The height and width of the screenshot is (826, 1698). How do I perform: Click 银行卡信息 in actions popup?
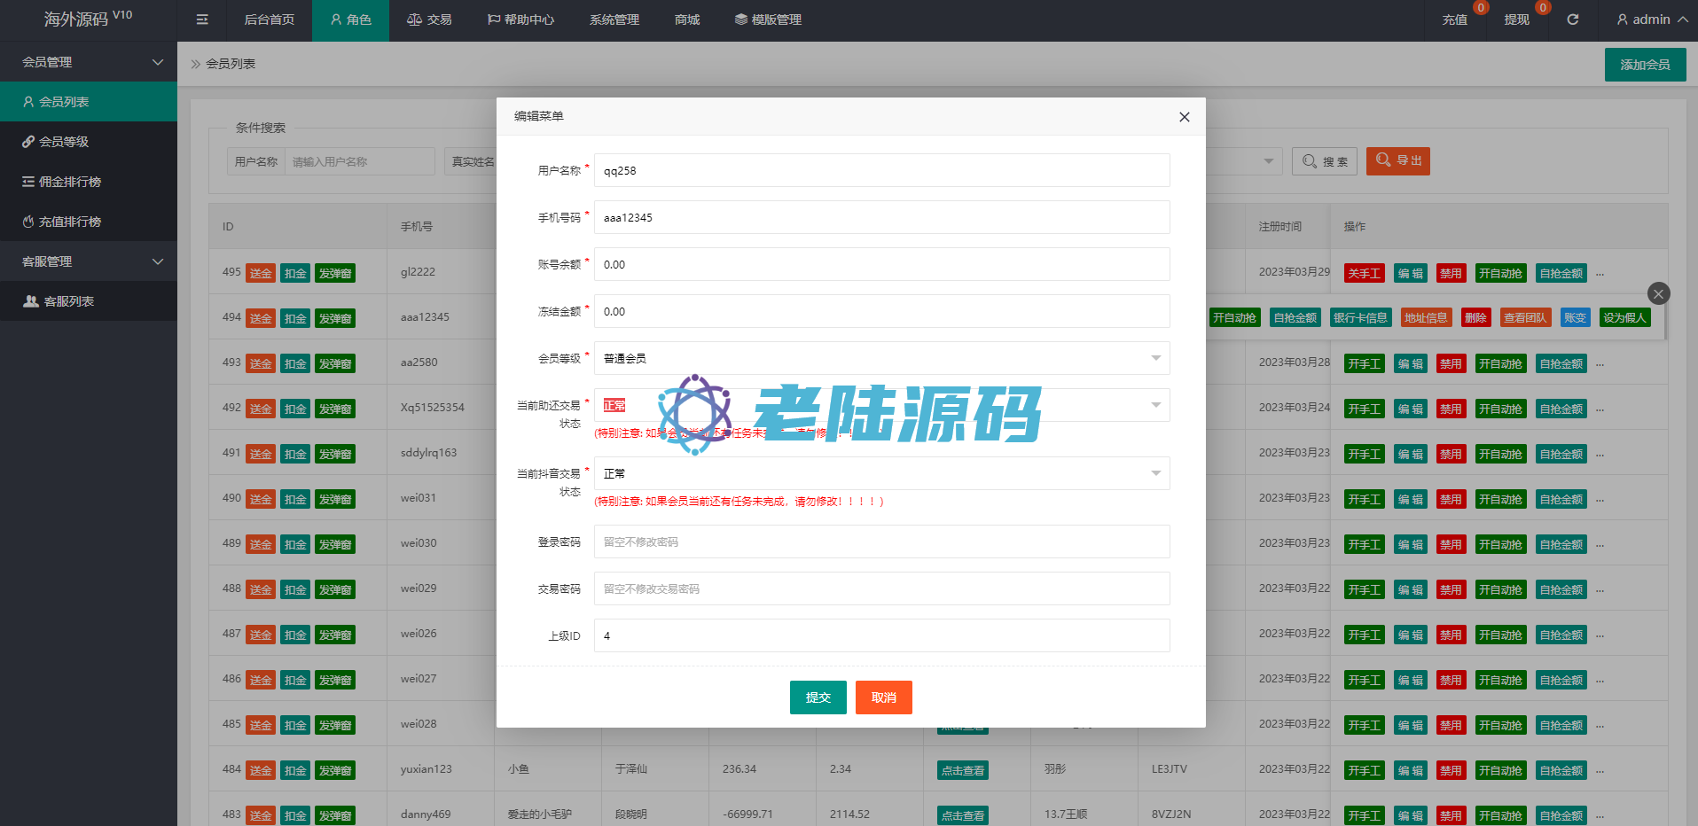(x=1360, y=317)
